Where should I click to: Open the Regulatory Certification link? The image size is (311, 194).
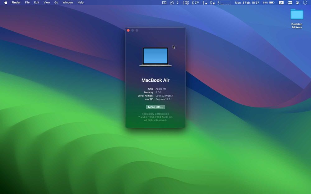pyautogui.click(x=155, y=114)
